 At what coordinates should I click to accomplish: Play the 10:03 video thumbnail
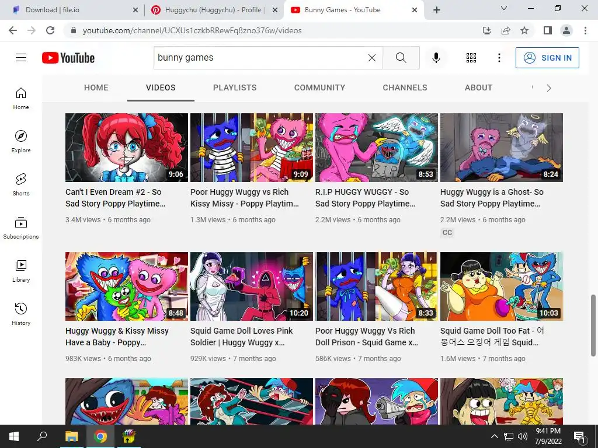click(x=502, y=286)
